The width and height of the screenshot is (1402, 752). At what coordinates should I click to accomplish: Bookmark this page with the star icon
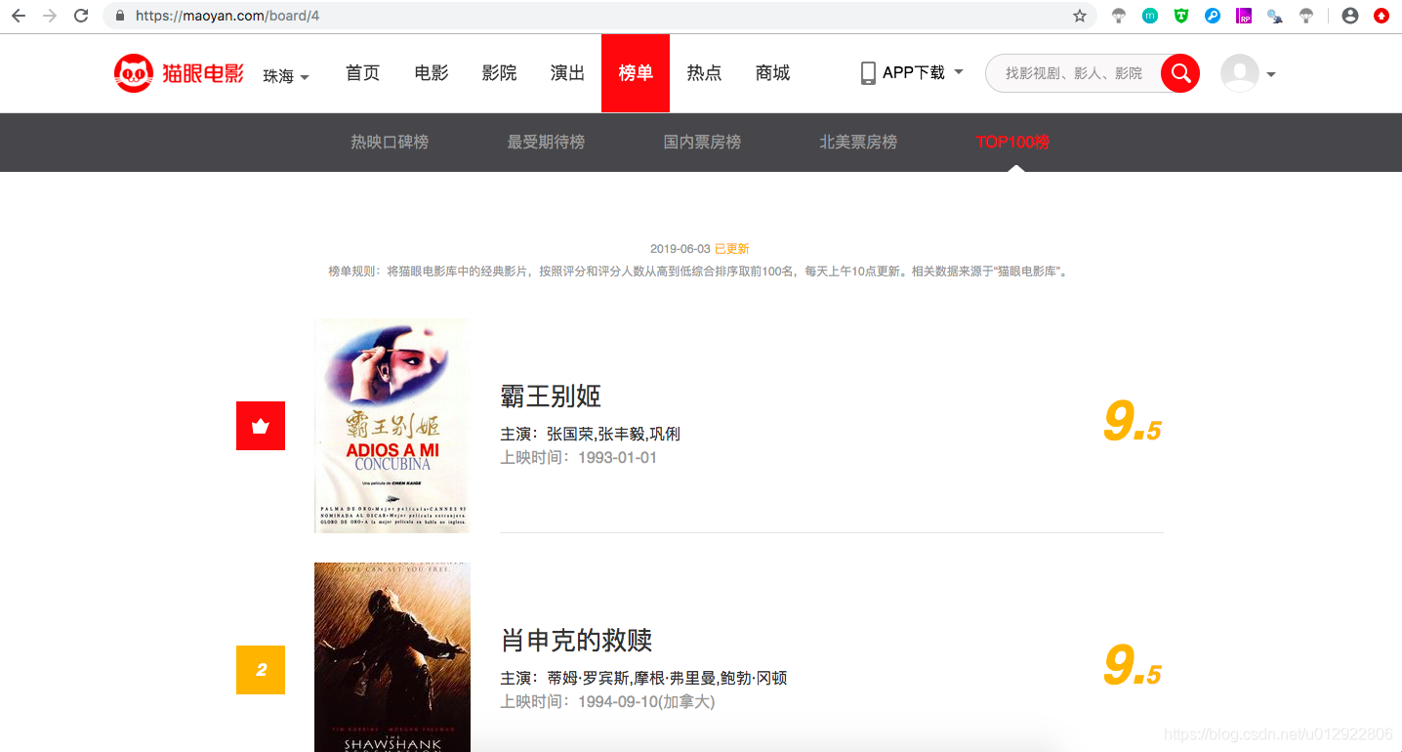pos(1079,16)
